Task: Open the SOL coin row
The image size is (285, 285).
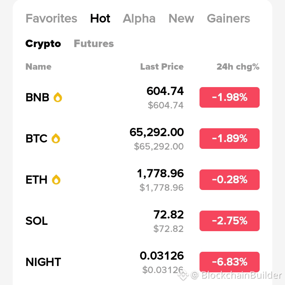Action: click(142, 221)
